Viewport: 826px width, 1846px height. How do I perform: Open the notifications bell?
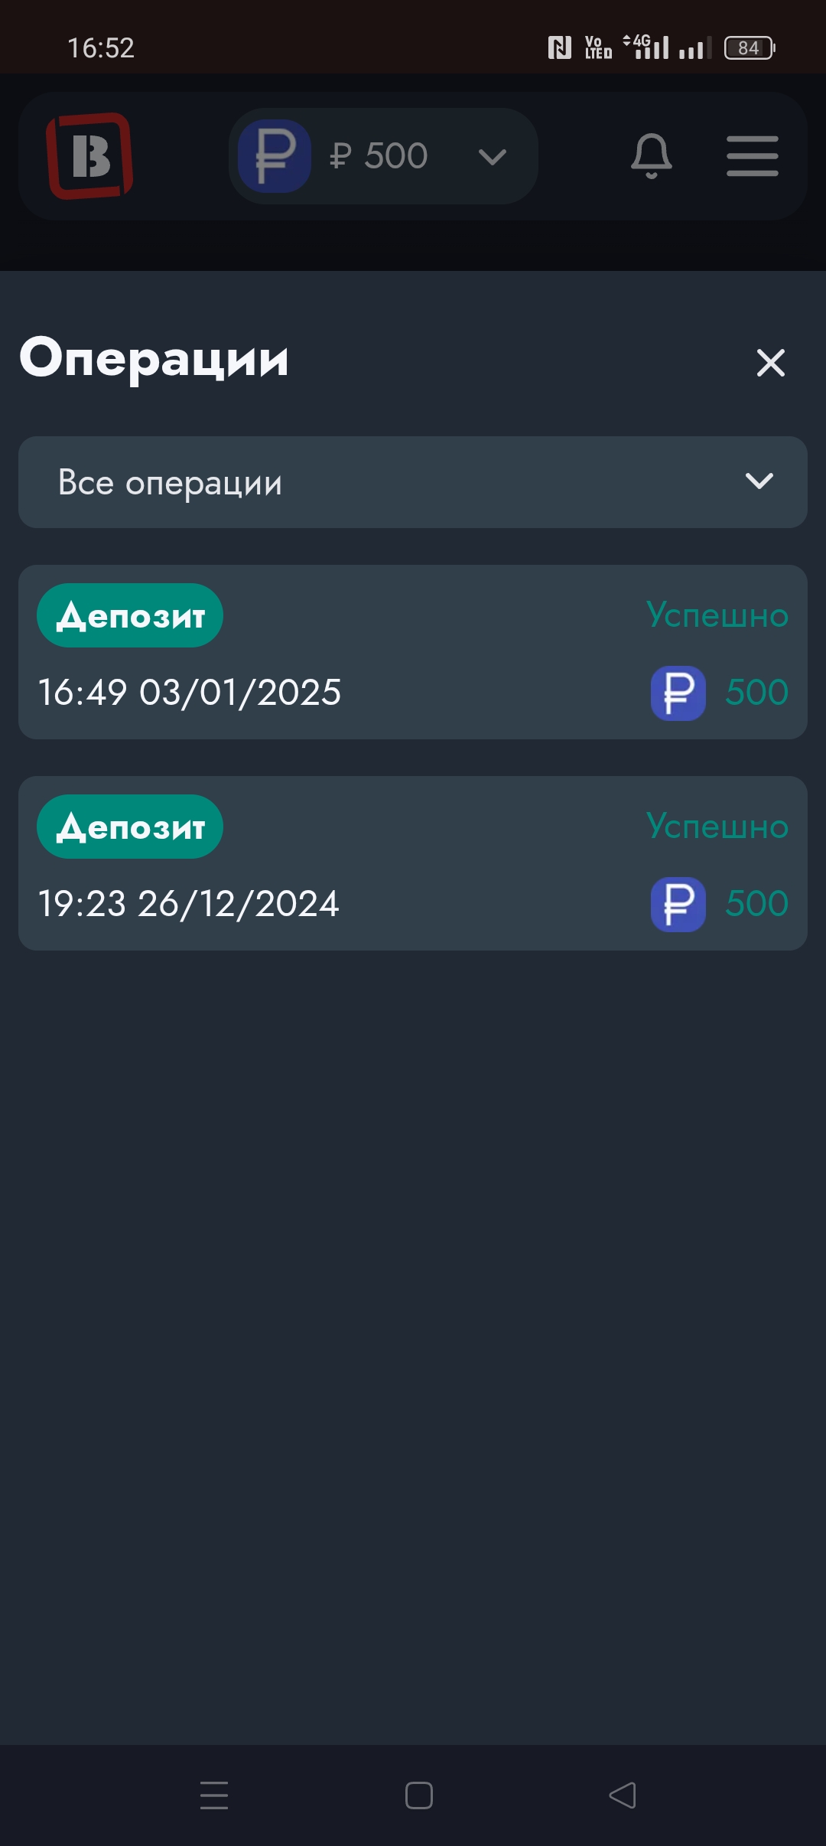coord(651,156)
